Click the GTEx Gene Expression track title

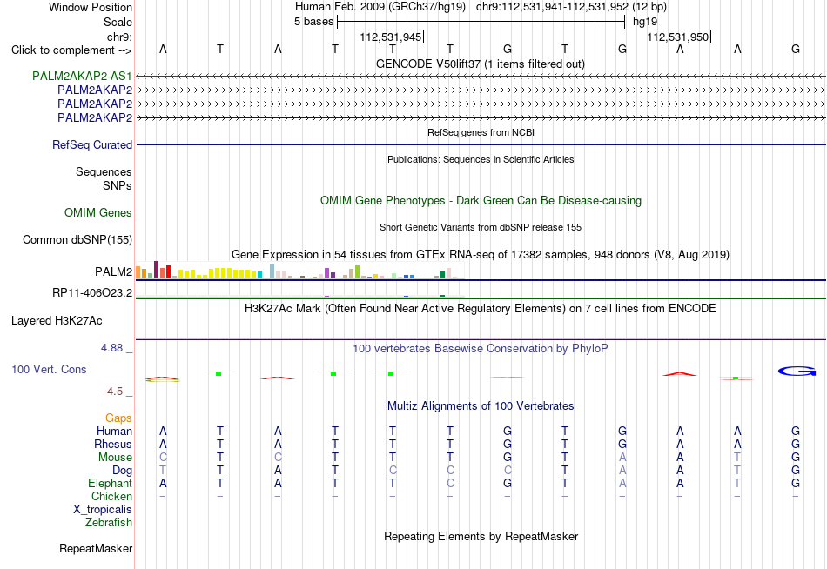481,255
